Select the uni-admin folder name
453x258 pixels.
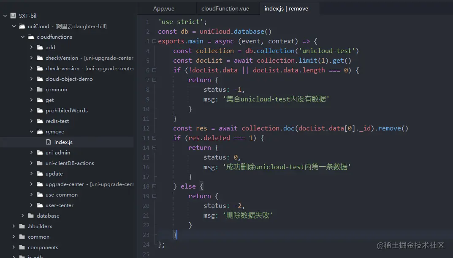58,153
